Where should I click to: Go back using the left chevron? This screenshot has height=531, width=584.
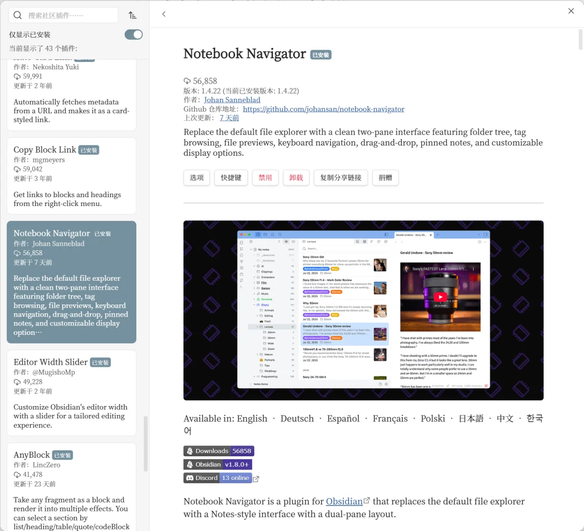164,14
